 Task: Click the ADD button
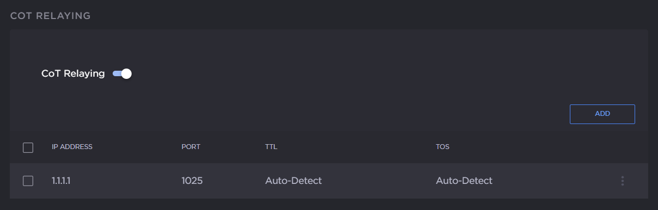point(602,114)
